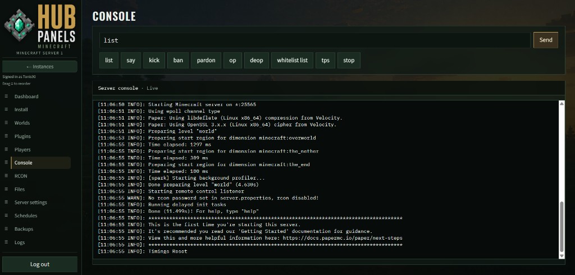Choose the stop quick command button
575x275 pixels.
tap(349, 60)
